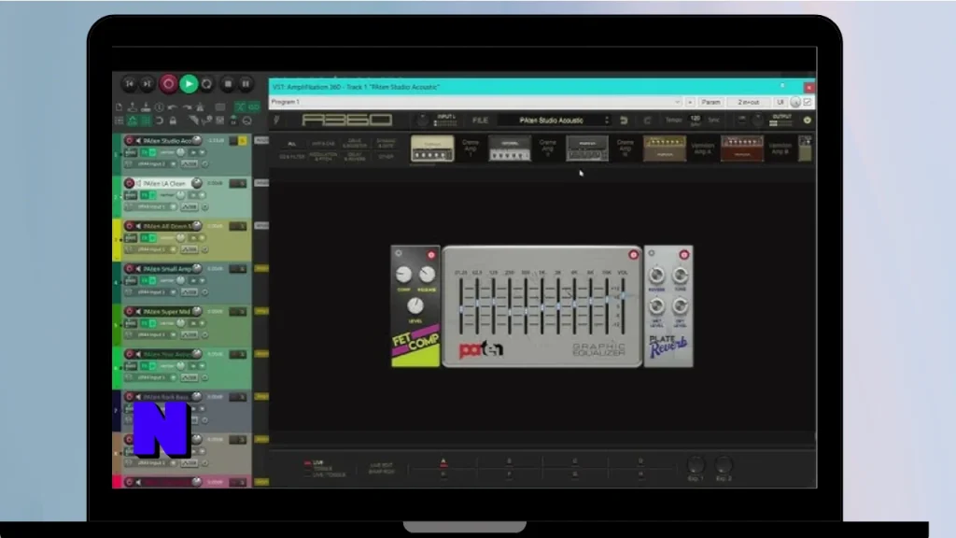Turn the INPUT L gain knob
956x538 pixels.
(x=422, y=120)
